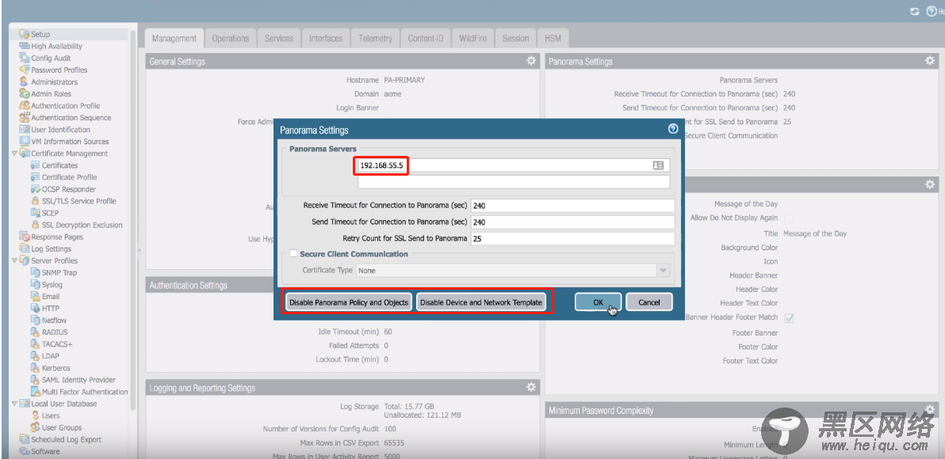945x459 pixels.
Task: Open Response Pages via its icon
Action: pos(25,237)
